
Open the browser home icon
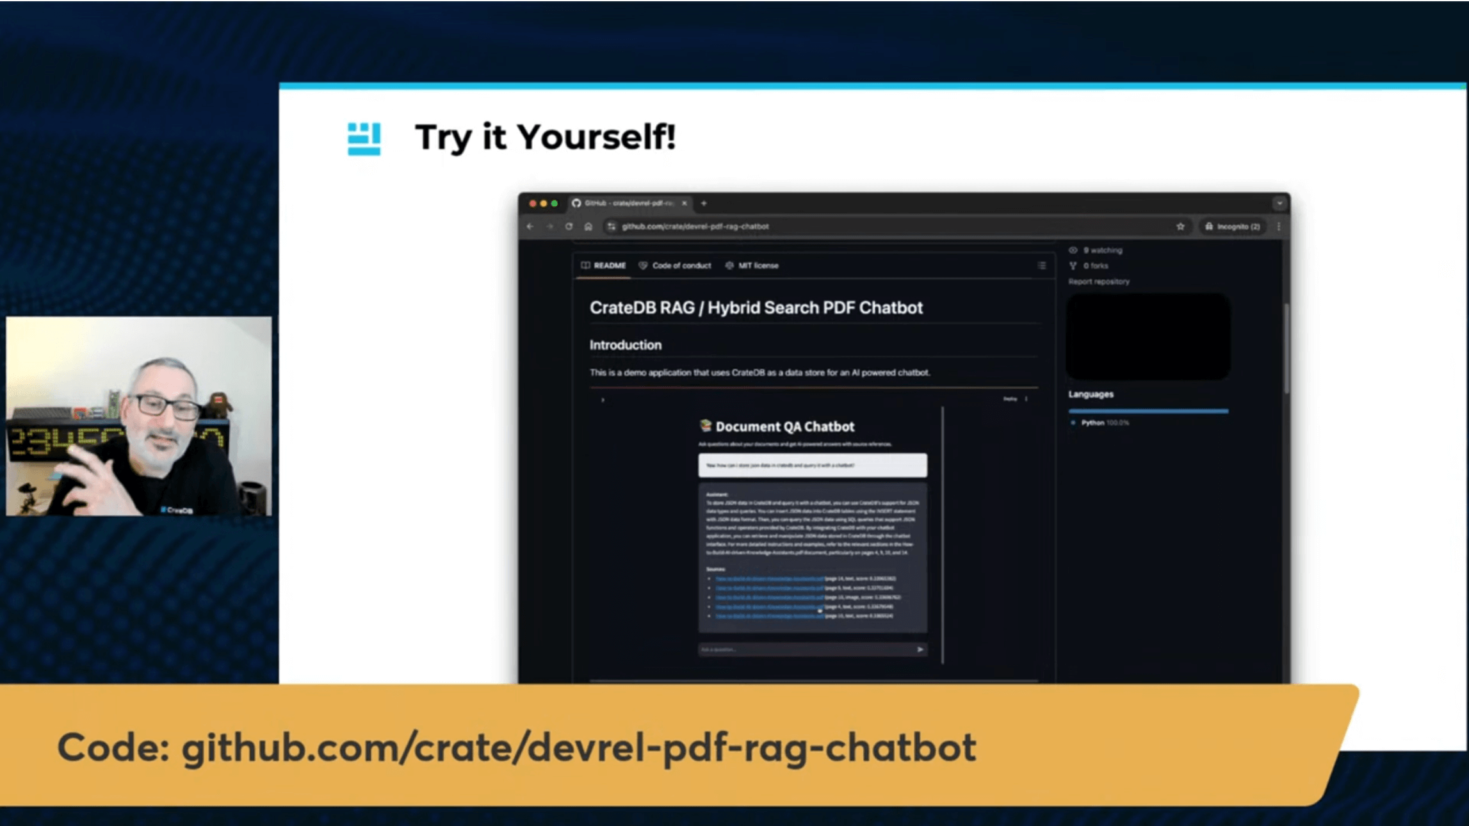pos(587,227)
